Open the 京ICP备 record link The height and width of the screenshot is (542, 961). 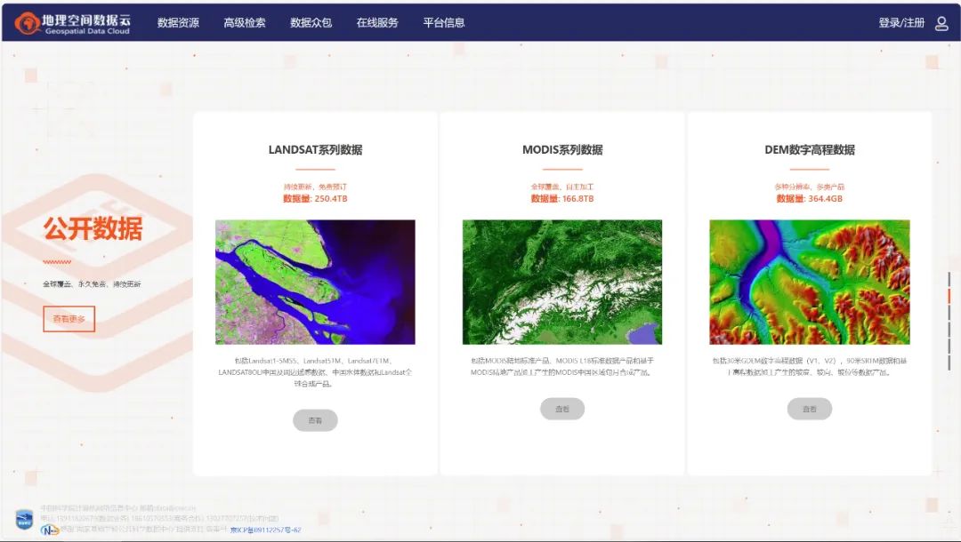pos(265,530)
